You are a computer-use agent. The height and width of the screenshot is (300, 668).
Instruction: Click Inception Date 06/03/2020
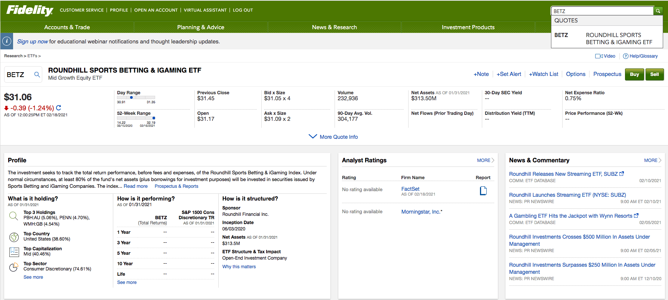234,229
